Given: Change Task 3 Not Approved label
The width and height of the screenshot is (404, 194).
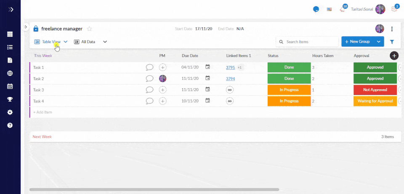Looking at the screenshot, I should [375, 90].
